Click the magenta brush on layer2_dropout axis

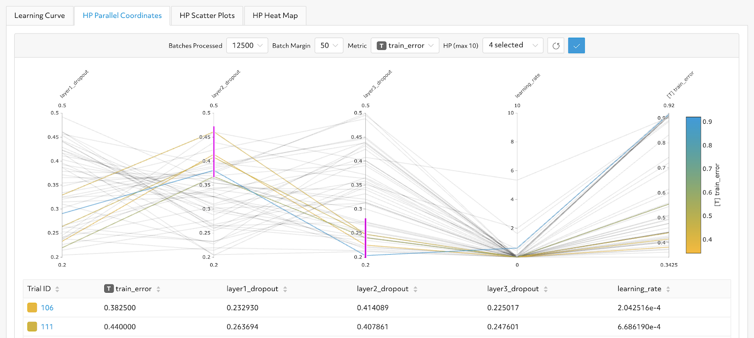[214, 152]
